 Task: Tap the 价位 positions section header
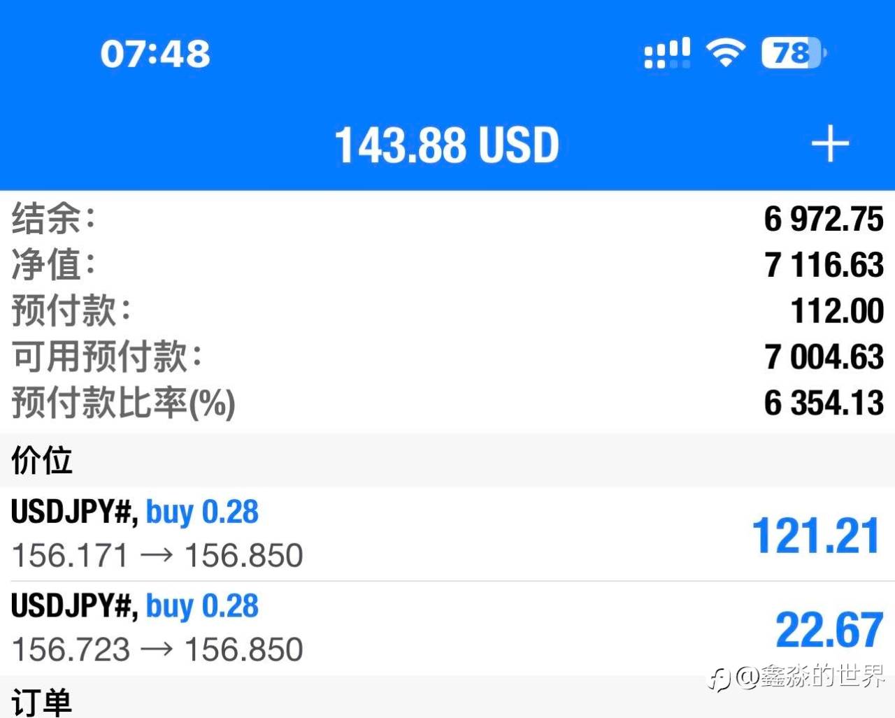(x=42, y=460)
